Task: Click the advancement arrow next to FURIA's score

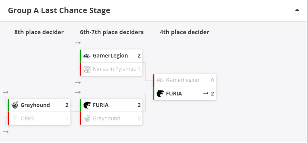Action: click(x=206, y=94)
